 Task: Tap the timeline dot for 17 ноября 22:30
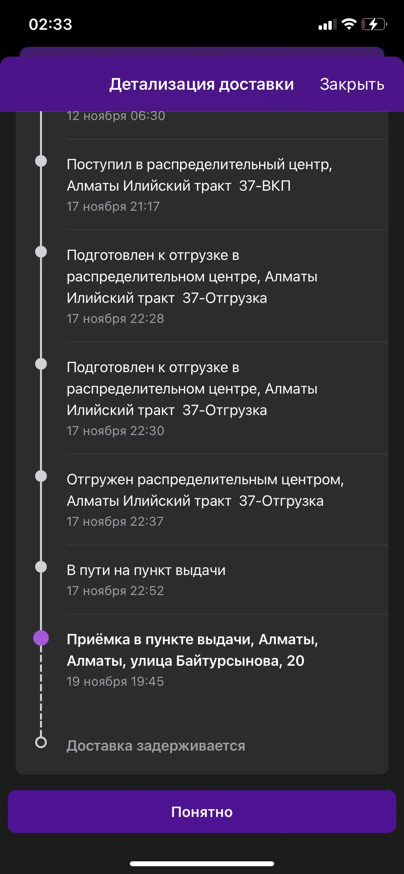(x=41, y=364)
